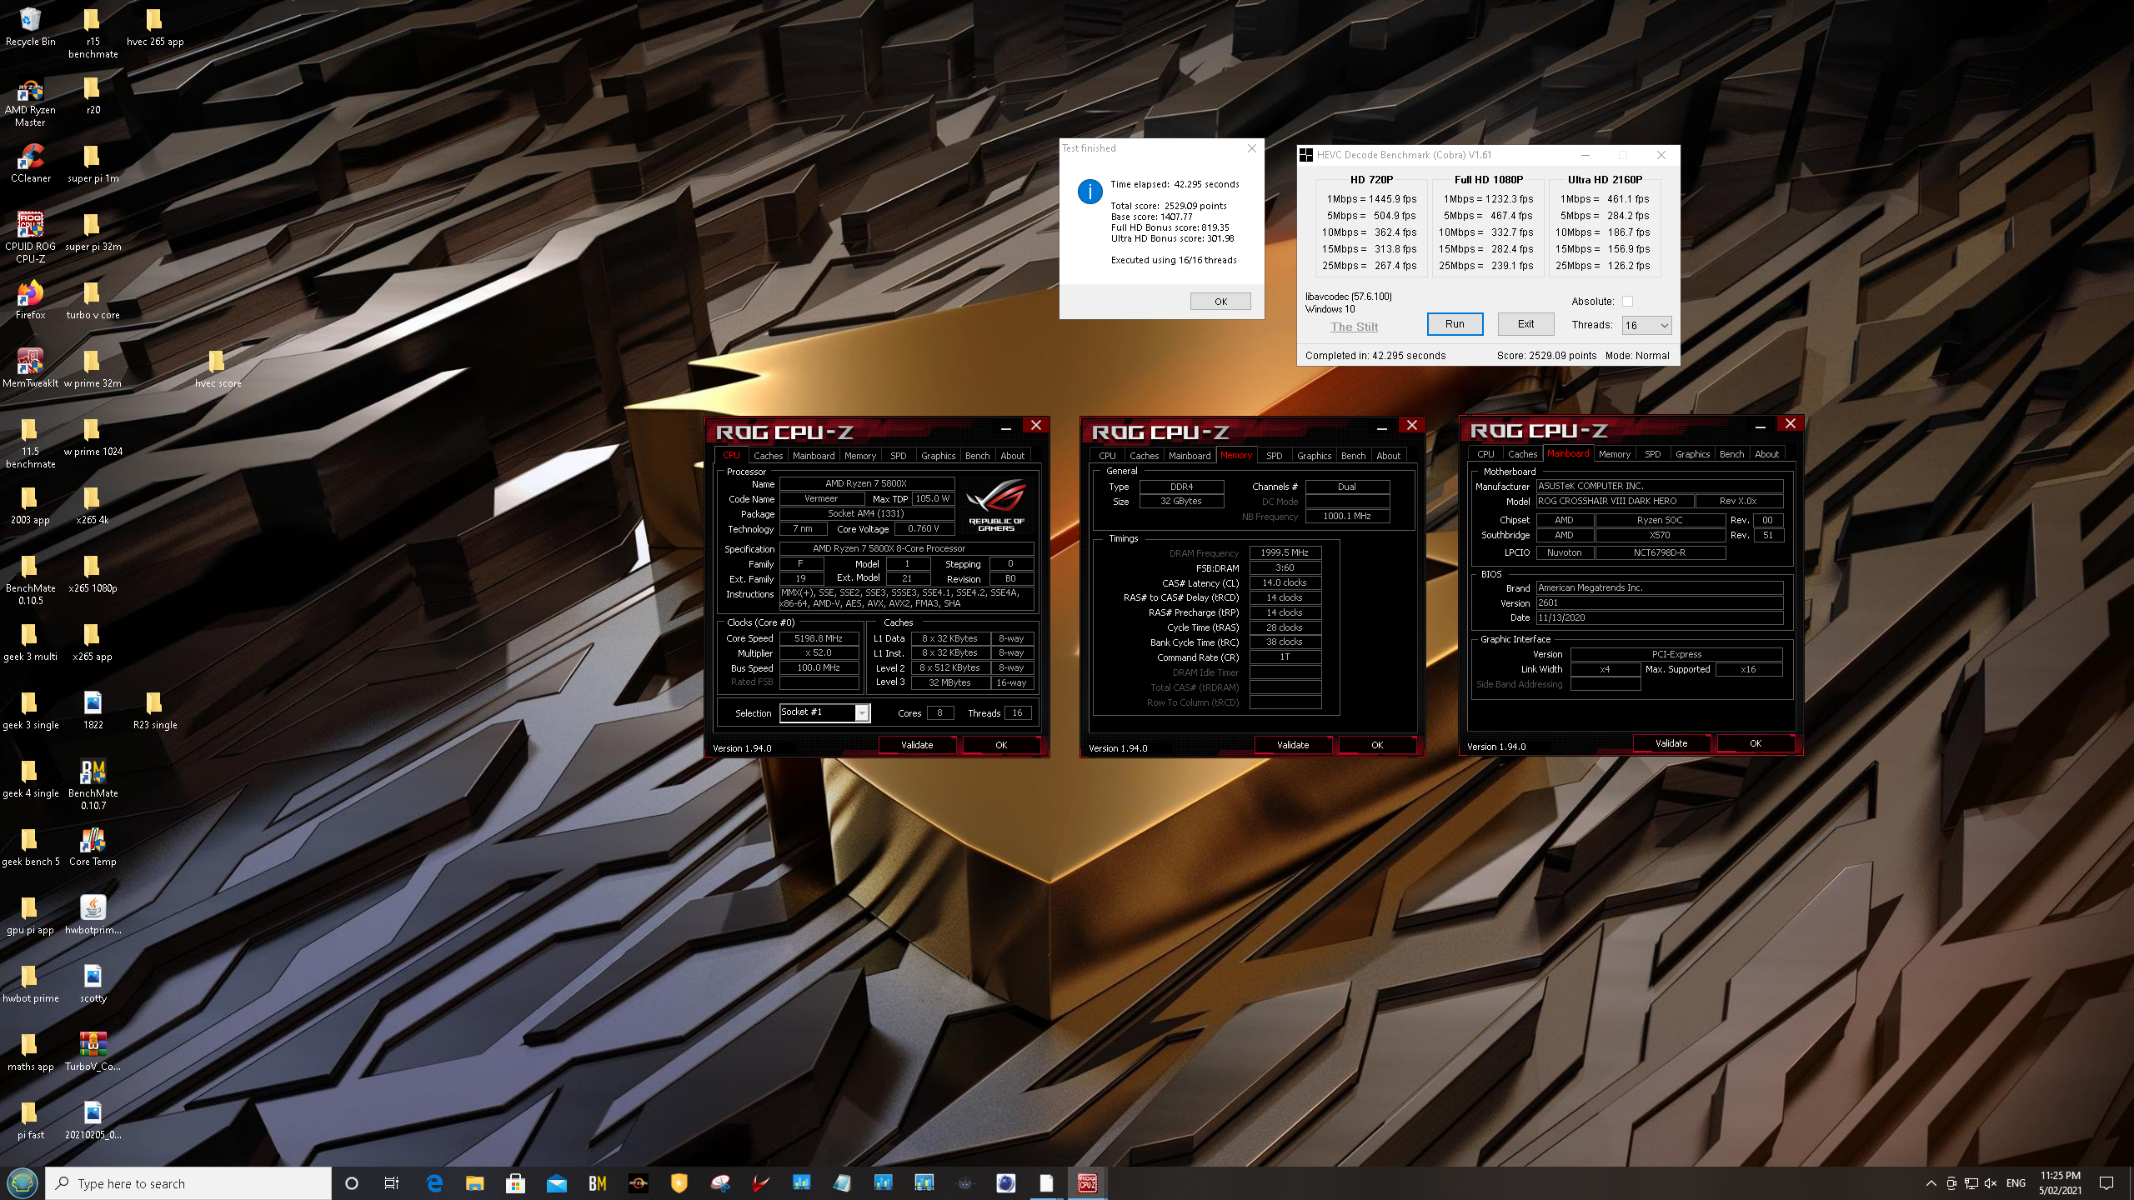
Task: Click Run in HEVC Decode Benchmark
Action: pyautogui.click(x=1455, y=324)
